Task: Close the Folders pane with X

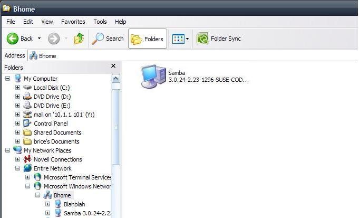Action: tap(113, 66)
